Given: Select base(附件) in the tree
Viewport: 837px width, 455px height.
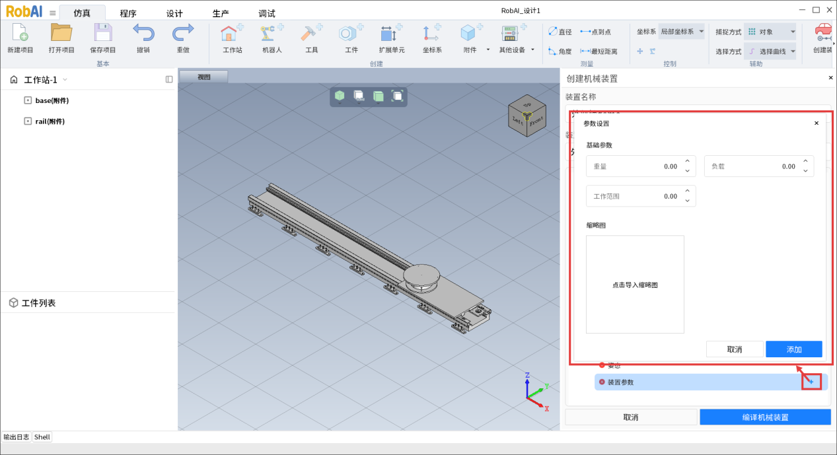Looking at the screenshot, I should click(52, 100).
